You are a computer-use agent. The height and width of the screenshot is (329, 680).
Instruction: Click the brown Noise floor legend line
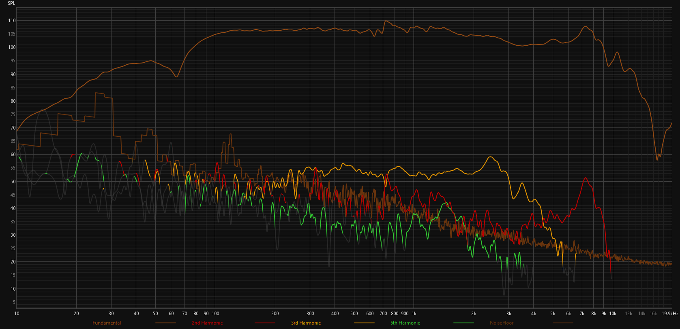point(563,323)
